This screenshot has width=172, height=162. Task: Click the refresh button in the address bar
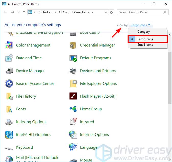[111, 12]
